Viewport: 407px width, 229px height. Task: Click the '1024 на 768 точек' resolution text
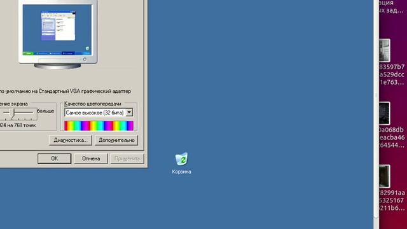pyautogui.click(x=18, y=125)
